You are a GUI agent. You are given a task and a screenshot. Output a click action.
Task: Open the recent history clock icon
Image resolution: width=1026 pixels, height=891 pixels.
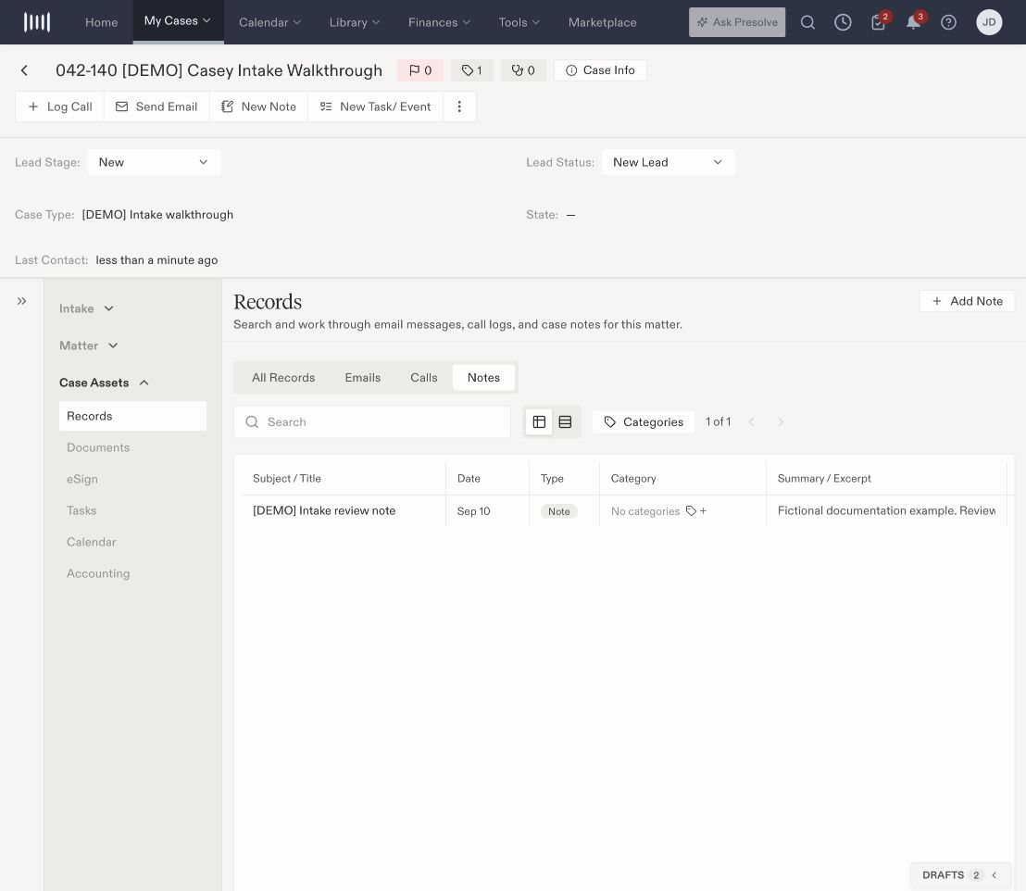click(x=843, y=22)
